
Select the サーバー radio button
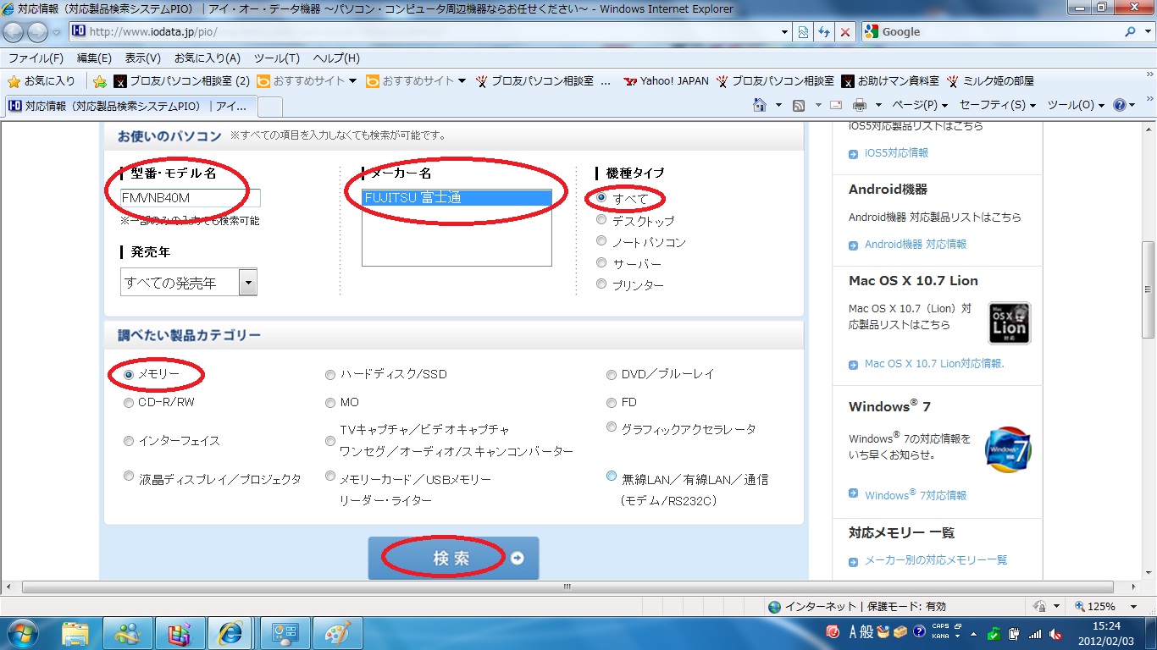601,263
